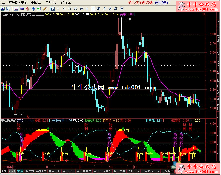
Task: Switch to 15-minute period
Action: 70,9
